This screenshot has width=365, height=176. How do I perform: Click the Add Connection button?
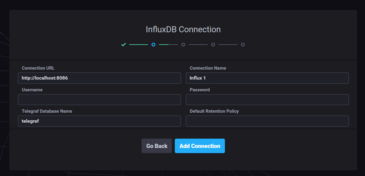(x=200, y=146)
